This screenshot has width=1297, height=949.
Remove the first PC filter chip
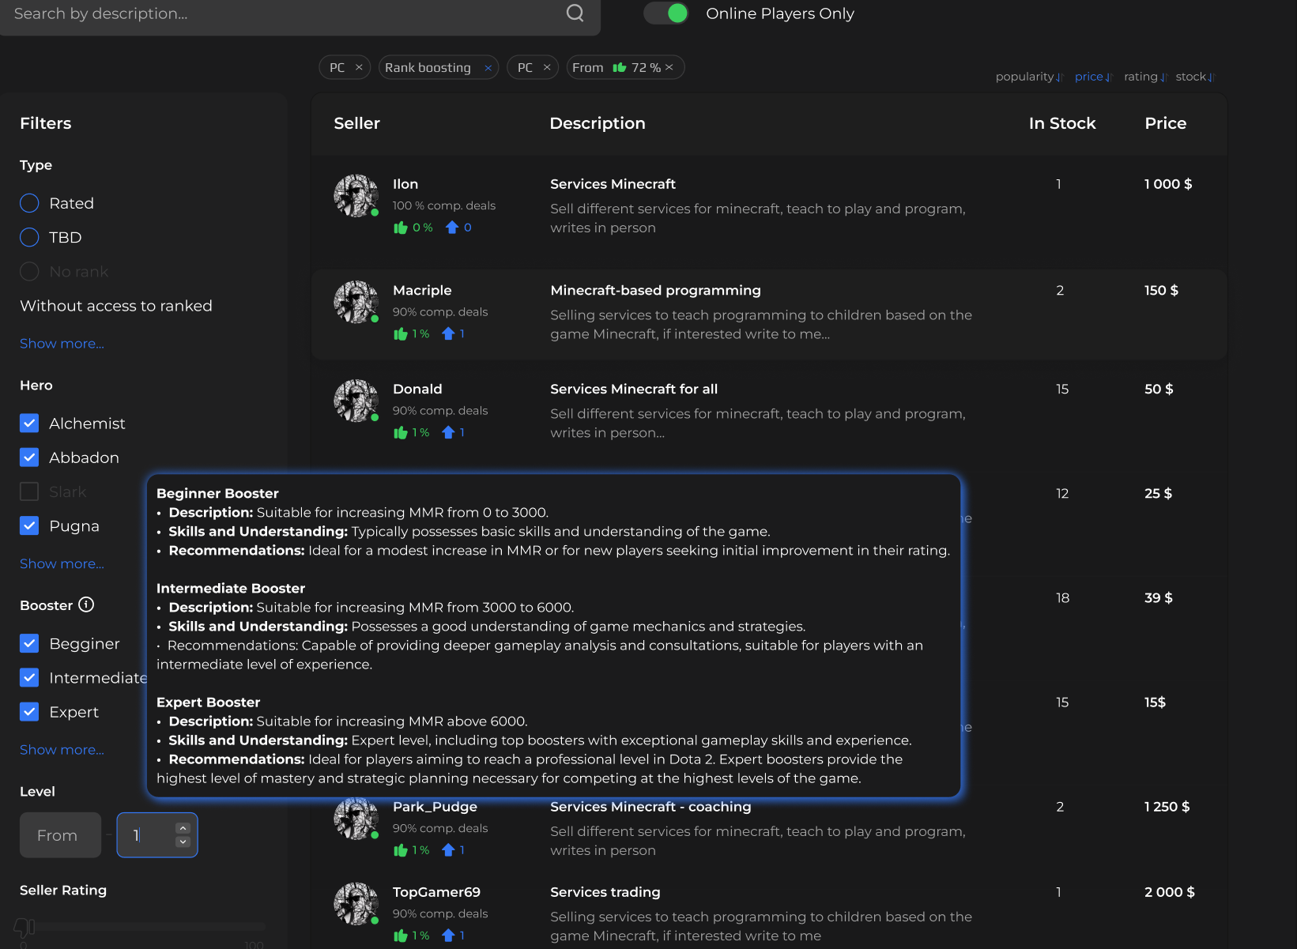[359, 67]
